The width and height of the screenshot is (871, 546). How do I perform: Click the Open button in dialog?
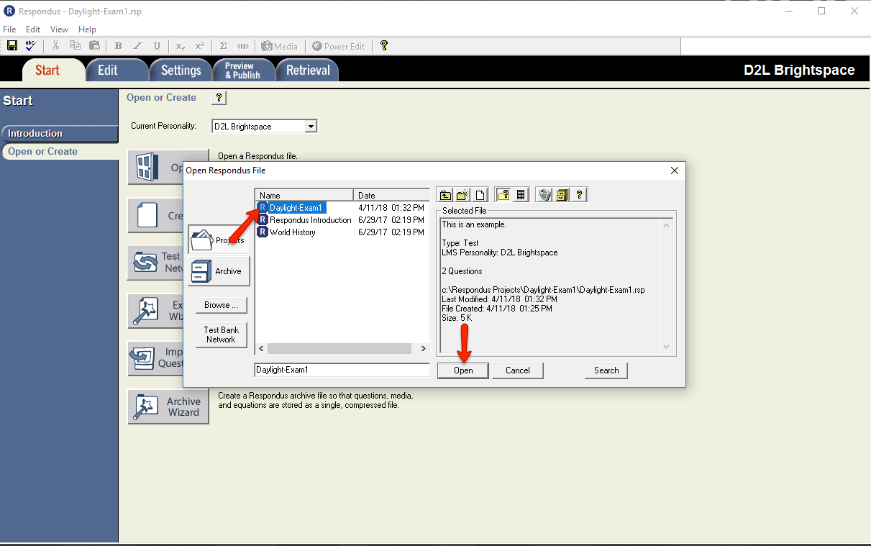pos(463,370)
